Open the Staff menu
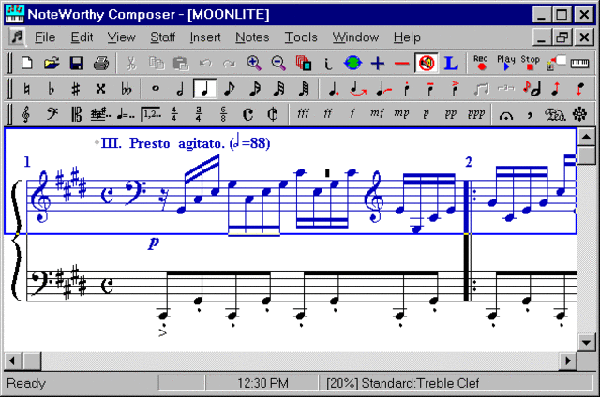The height and width of the screenshot is (397, 600). [162, 37]
